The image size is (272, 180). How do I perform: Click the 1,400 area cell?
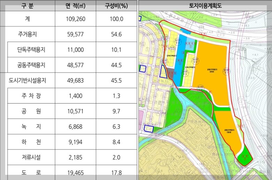[76, 96]
